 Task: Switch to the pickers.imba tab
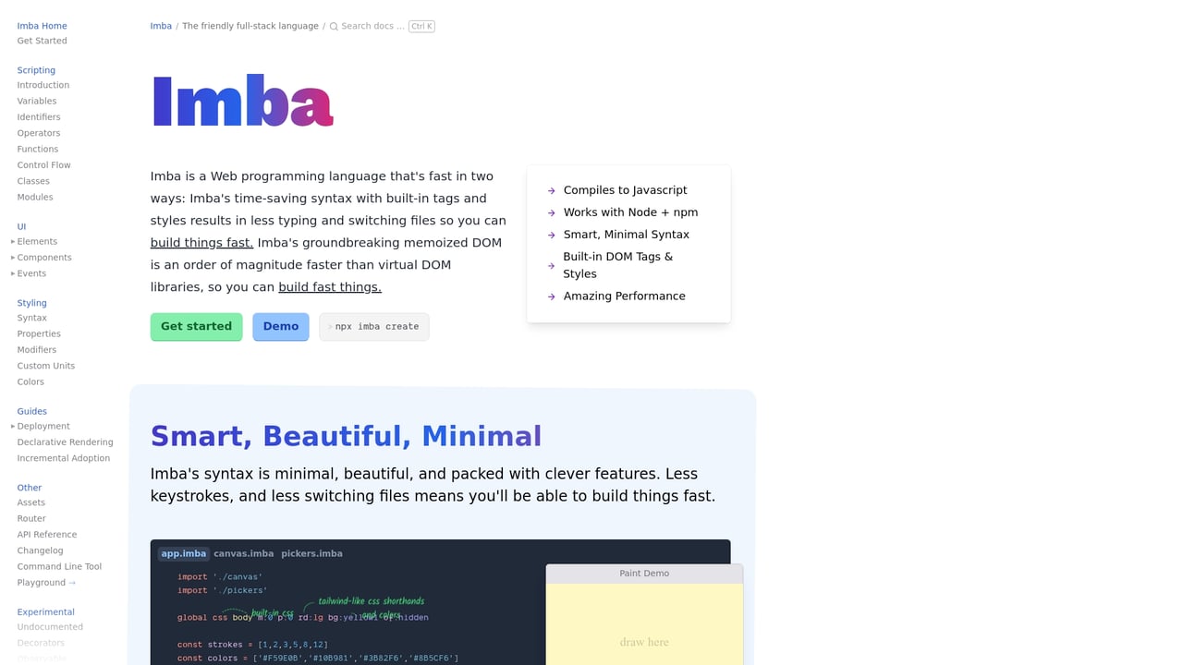click(x=311, y=553)
